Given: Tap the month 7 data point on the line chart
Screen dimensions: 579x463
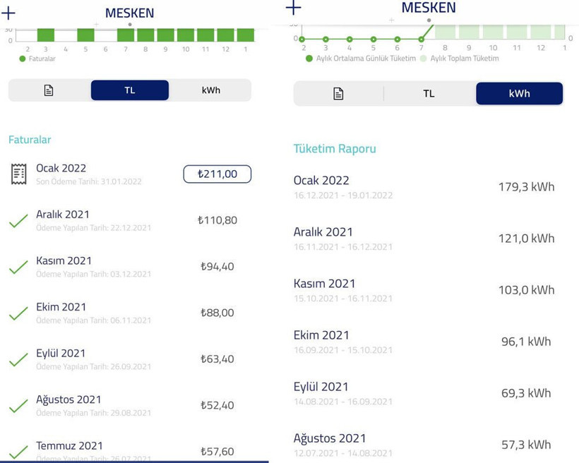Looking at the screenshot, I should click(422, 39).
